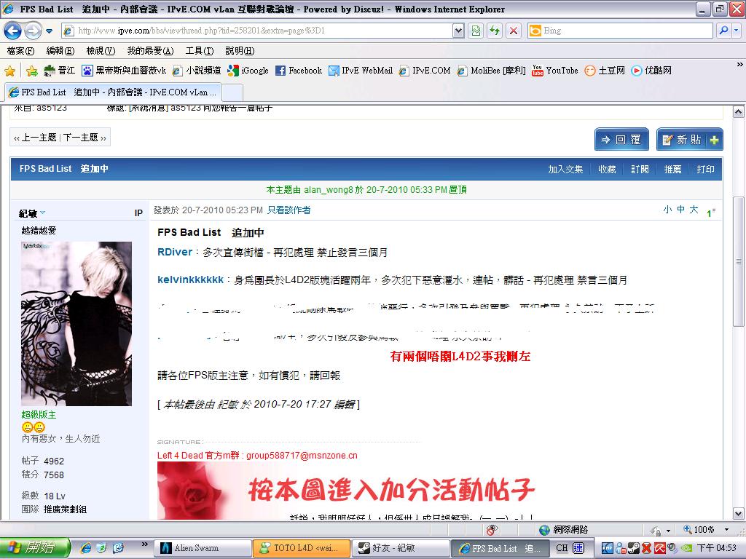Click the RDiver username link
Image resolution: width=746 pixels, height=559 pixels.
(175, 253)
